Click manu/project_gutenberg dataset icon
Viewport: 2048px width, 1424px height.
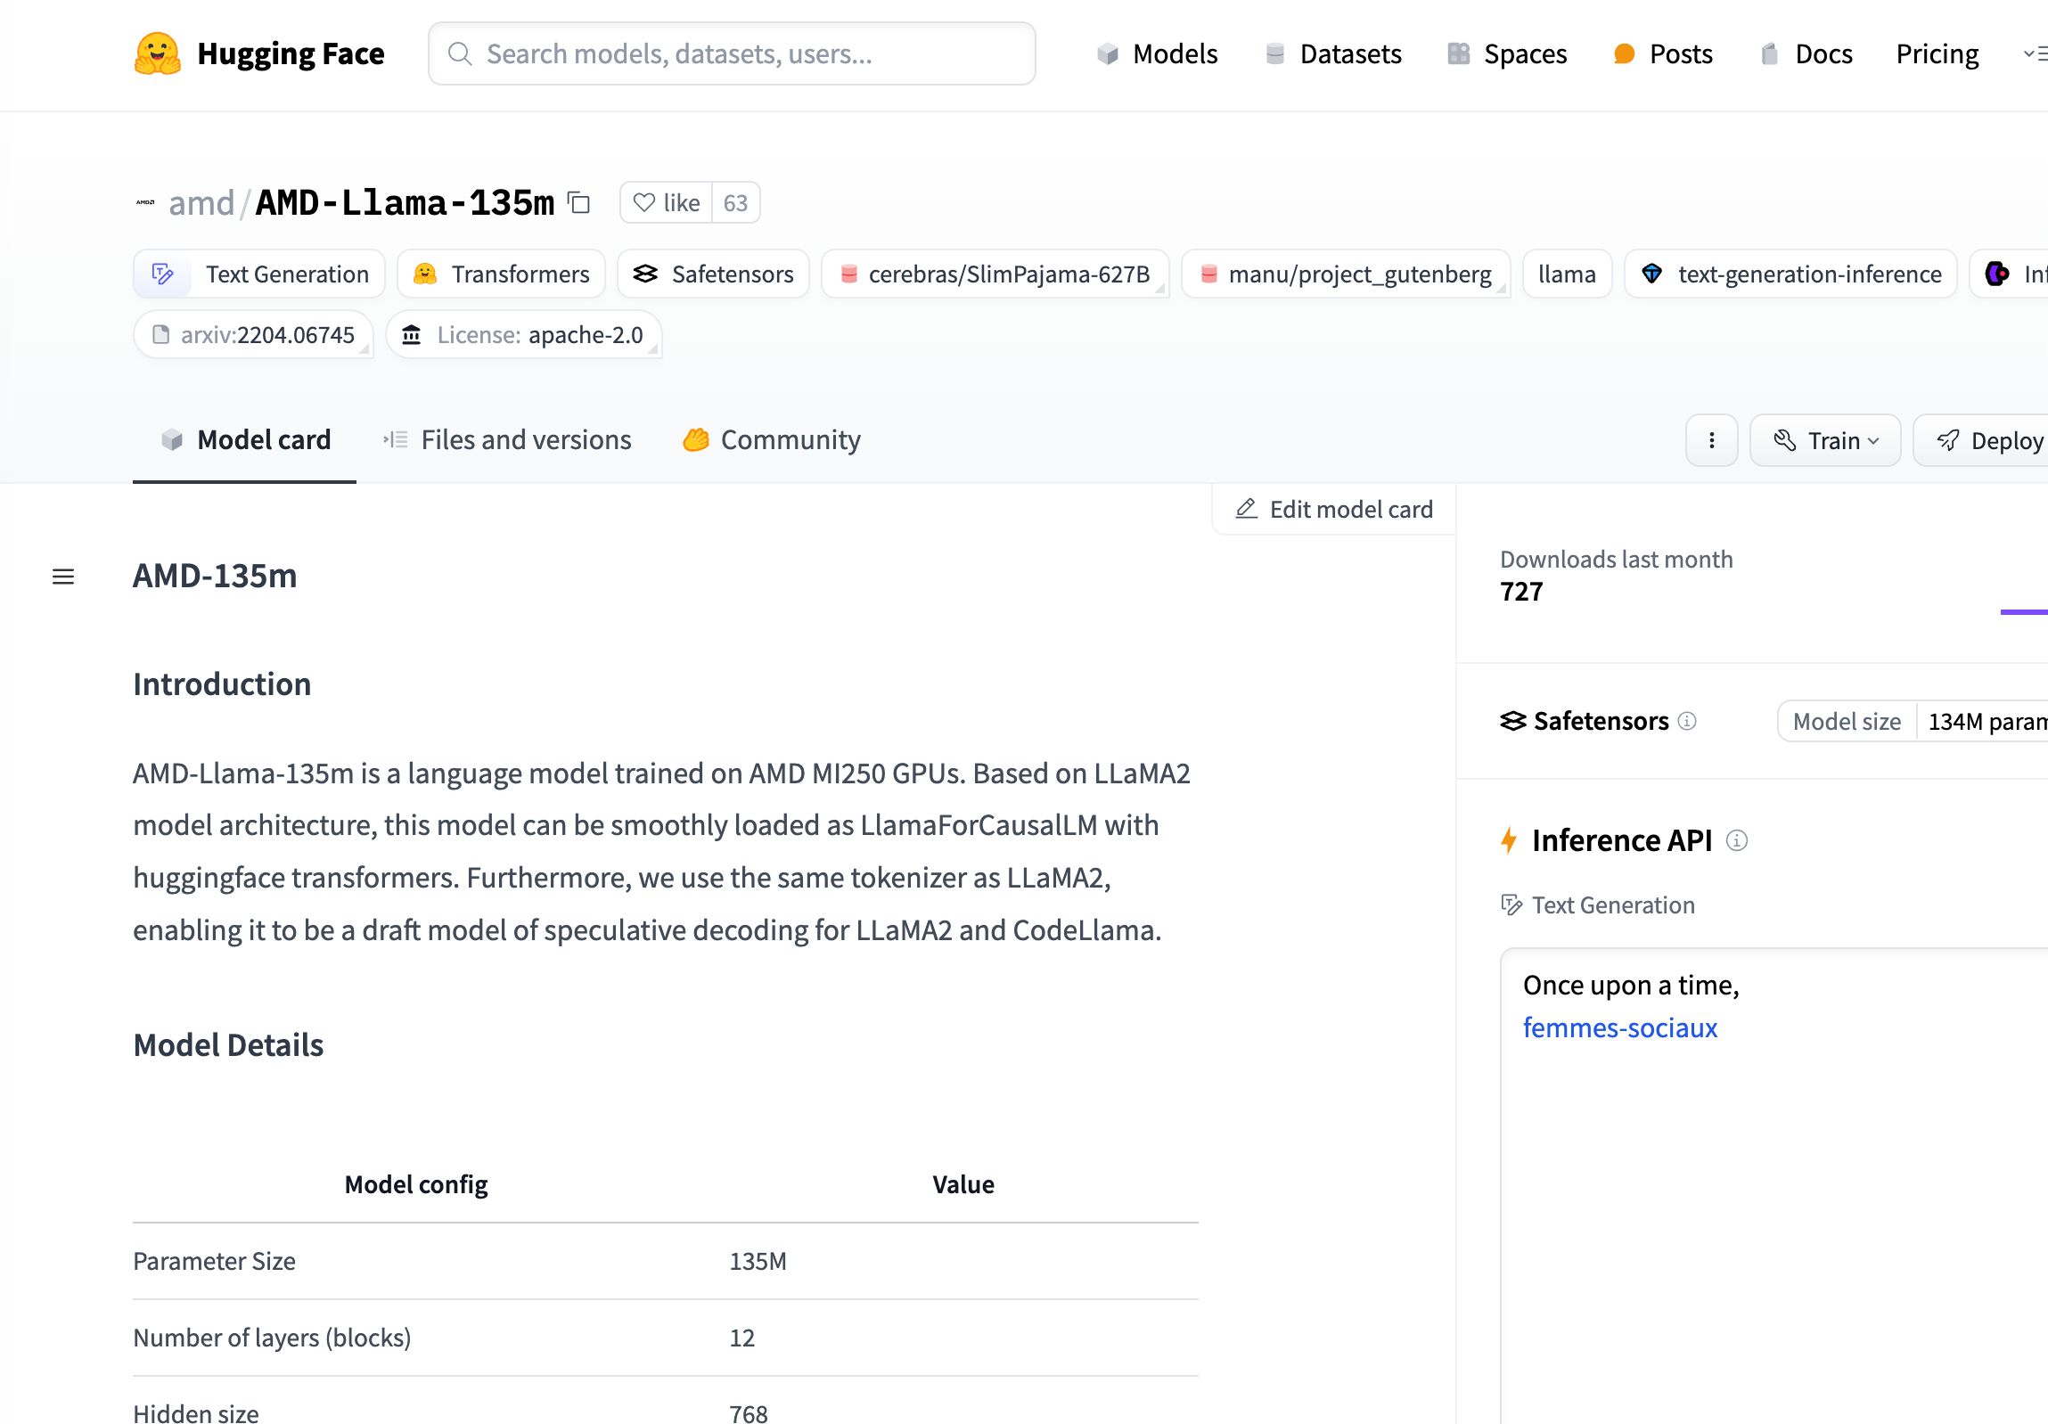click(x=1208, y=274)
